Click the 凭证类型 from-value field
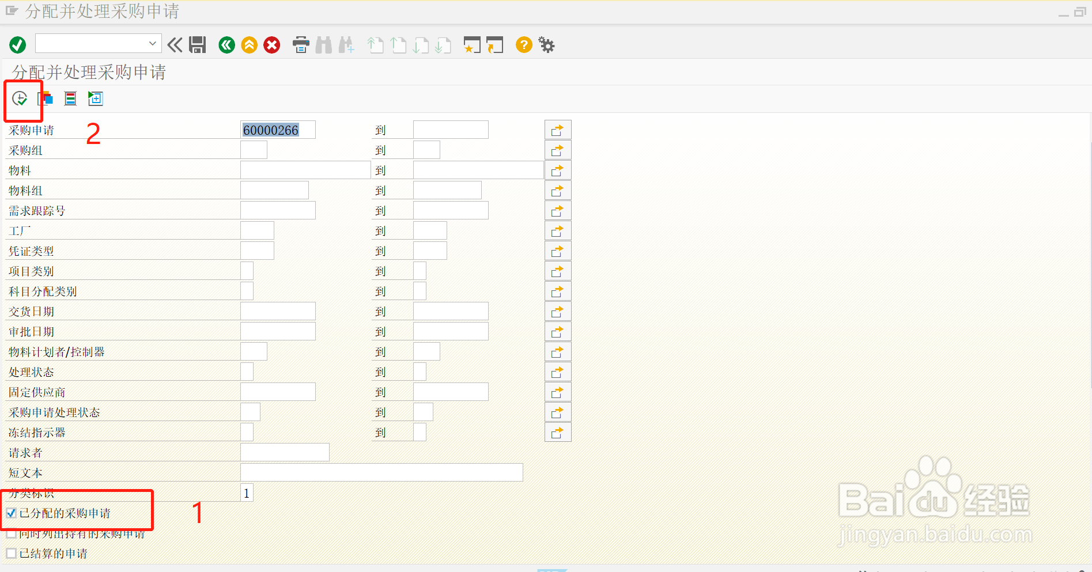 click(257, 251)
